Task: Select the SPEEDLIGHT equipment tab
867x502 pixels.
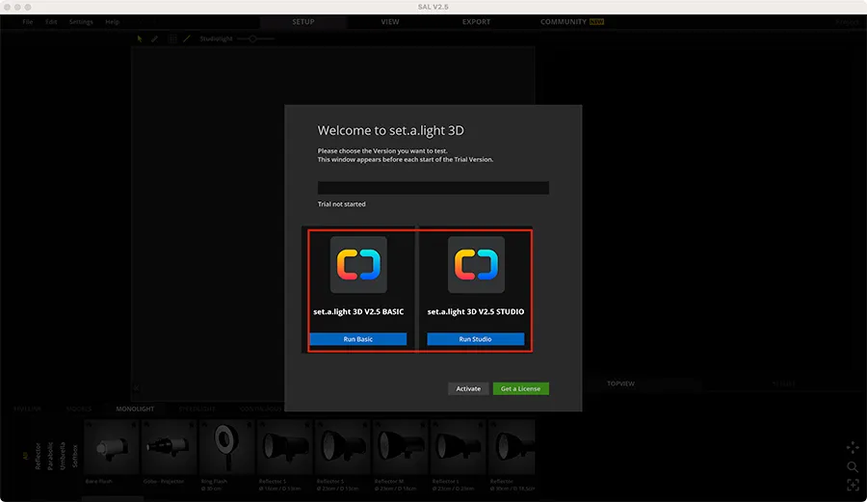Action: [x=197, y=410]
